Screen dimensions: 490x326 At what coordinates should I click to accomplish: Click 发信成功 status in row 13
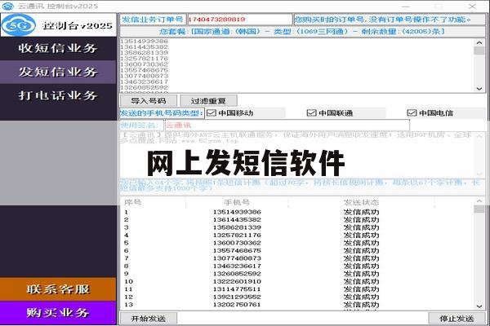coord(361,305)
